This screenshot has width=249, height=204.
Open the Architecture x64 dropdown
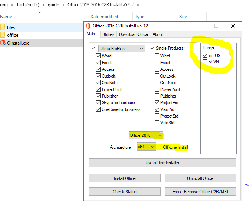click(146, 147)
